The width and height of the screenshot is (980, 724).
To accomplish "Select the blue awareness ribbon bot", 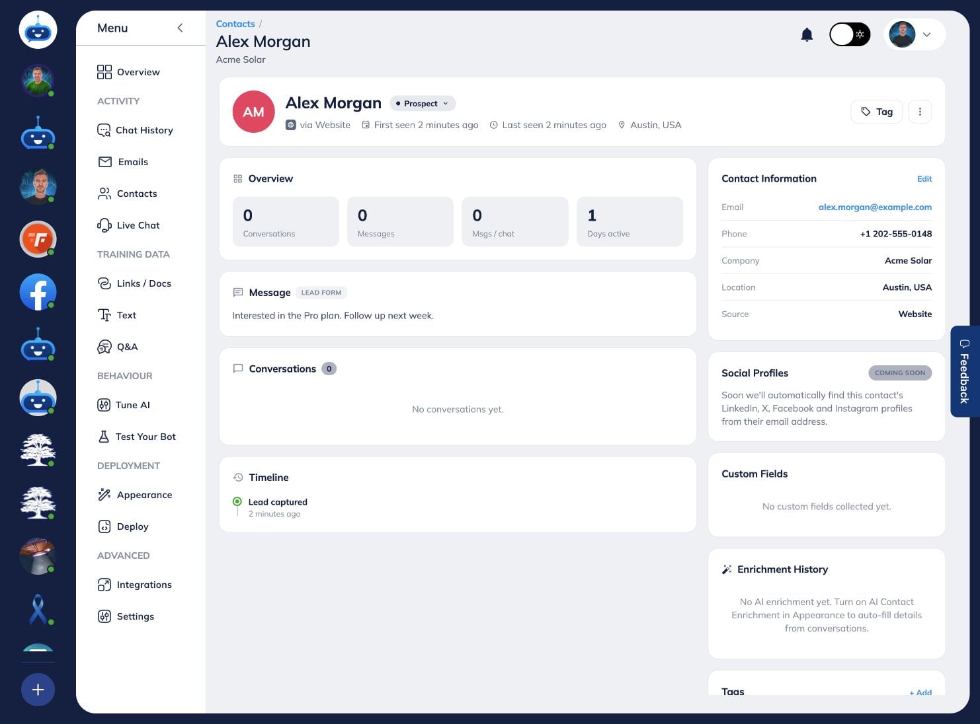I will tap(38, 609).
